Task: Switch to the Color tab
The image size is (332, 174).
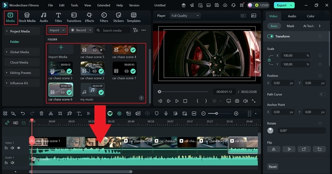Action: pos(310,16)
